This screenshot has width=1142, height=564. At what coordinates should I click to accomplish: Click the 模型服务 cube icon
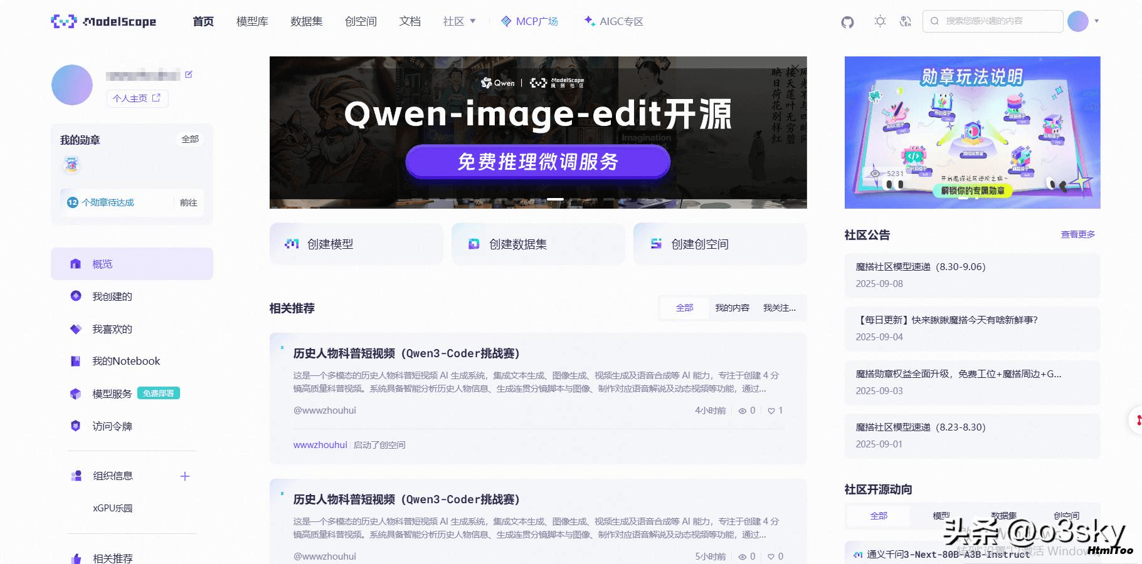[76, 394]
